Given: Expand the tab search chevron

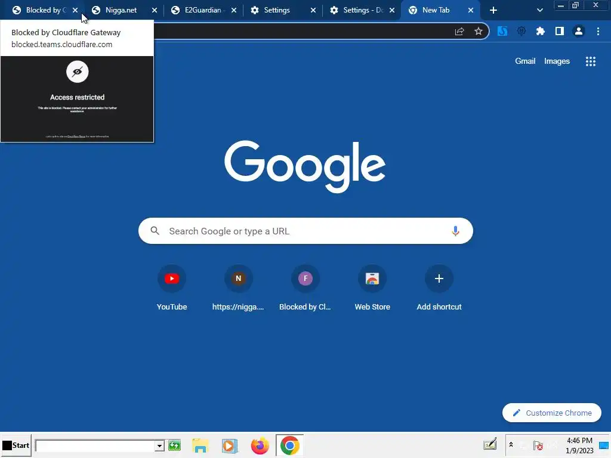Looking at the screenshot, I should point(539,10).
